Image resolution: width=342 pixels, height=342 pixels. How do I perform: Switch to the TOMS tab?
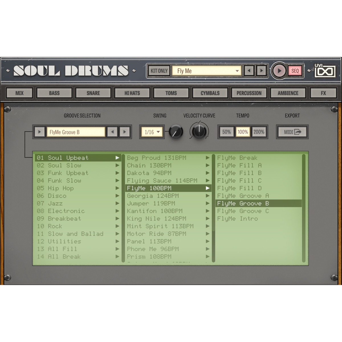click(171, 93)
